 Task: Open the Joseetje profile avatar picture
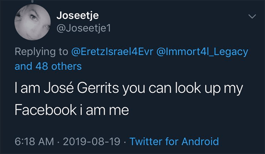pyautogui.click(x=32, y=22)
